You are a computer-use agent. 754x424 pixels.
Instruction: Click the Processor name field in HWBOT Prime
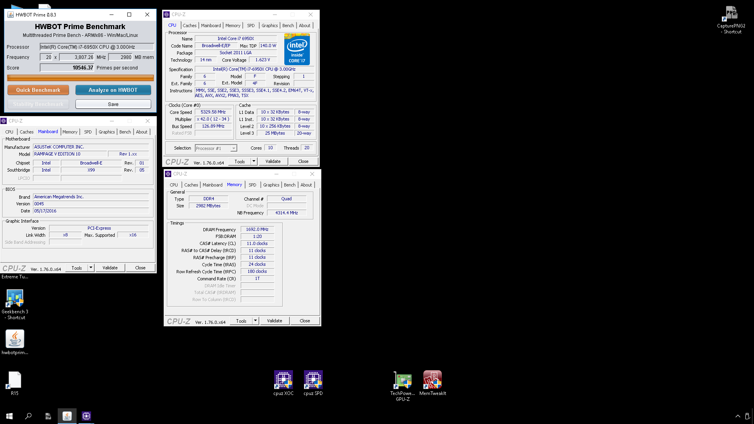(97, 47)
